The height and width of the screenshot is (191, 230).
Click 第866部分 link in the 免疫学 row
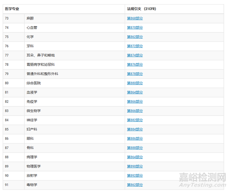coord(135,102)
